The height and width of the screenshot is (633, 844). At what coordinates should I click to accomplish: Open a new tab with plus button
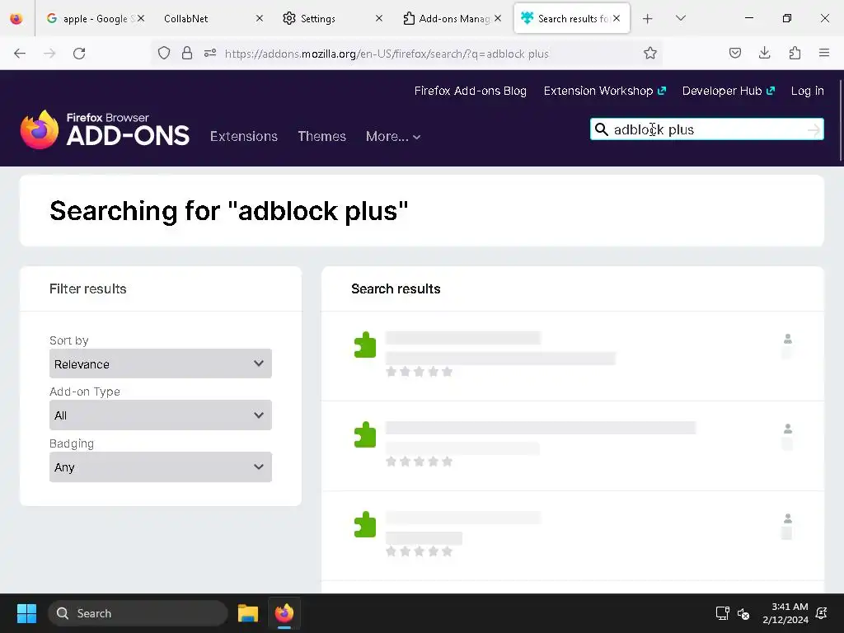click(x=648, y=19)
